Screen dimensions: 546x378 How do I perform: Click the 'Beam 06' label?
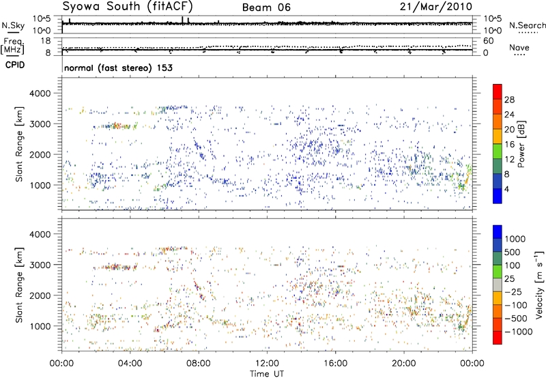[266, 8]
